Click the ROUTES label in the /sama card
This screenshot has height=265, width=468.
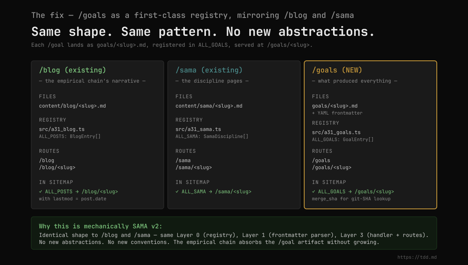pyautogui.click(x=186, y=151)
